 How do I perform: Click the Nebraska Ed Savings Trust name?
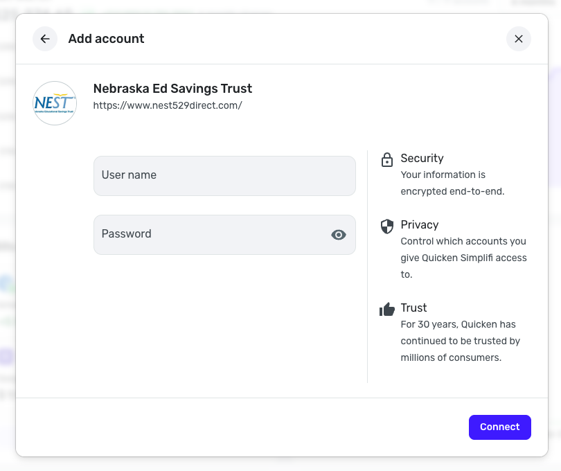[x=172, y=89]
